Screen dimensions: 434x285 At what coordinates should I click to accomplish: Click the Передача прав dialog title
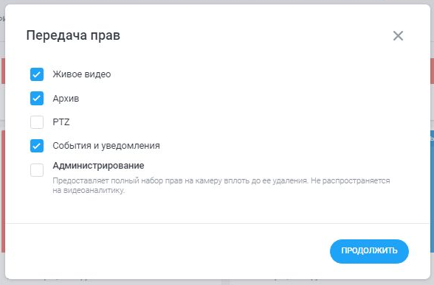(x=73, y=35)
